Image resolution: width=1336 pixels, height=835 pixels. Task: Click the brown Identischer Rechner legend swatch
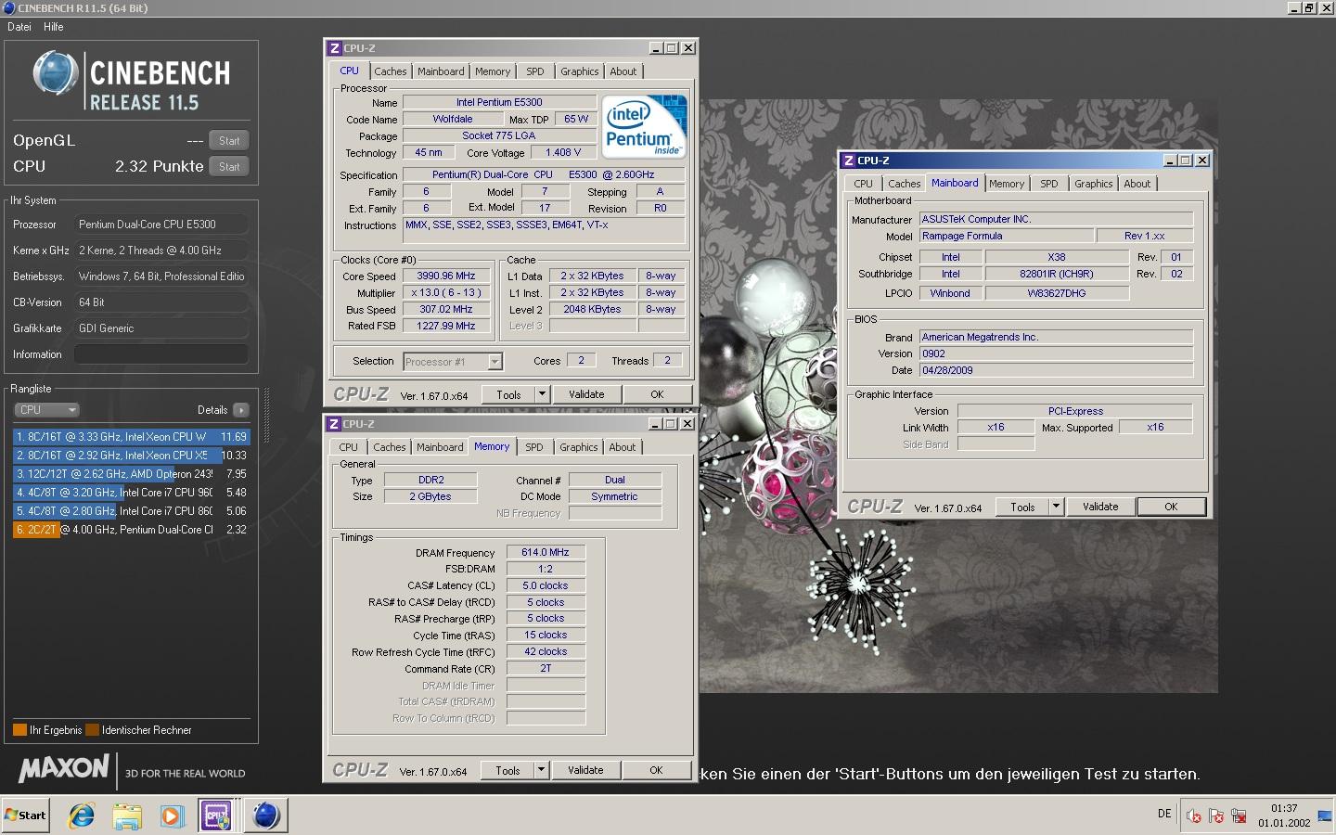click(x=92, y=730)
